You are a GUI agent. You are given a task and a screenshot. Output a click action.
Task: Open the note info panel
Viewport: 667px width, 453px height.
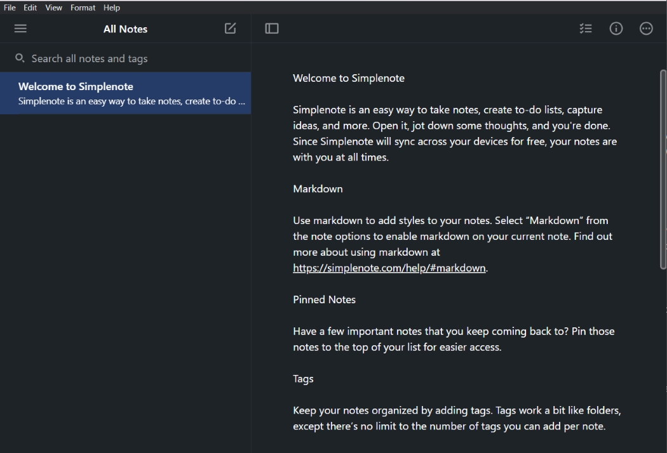[x=616, y=29]
